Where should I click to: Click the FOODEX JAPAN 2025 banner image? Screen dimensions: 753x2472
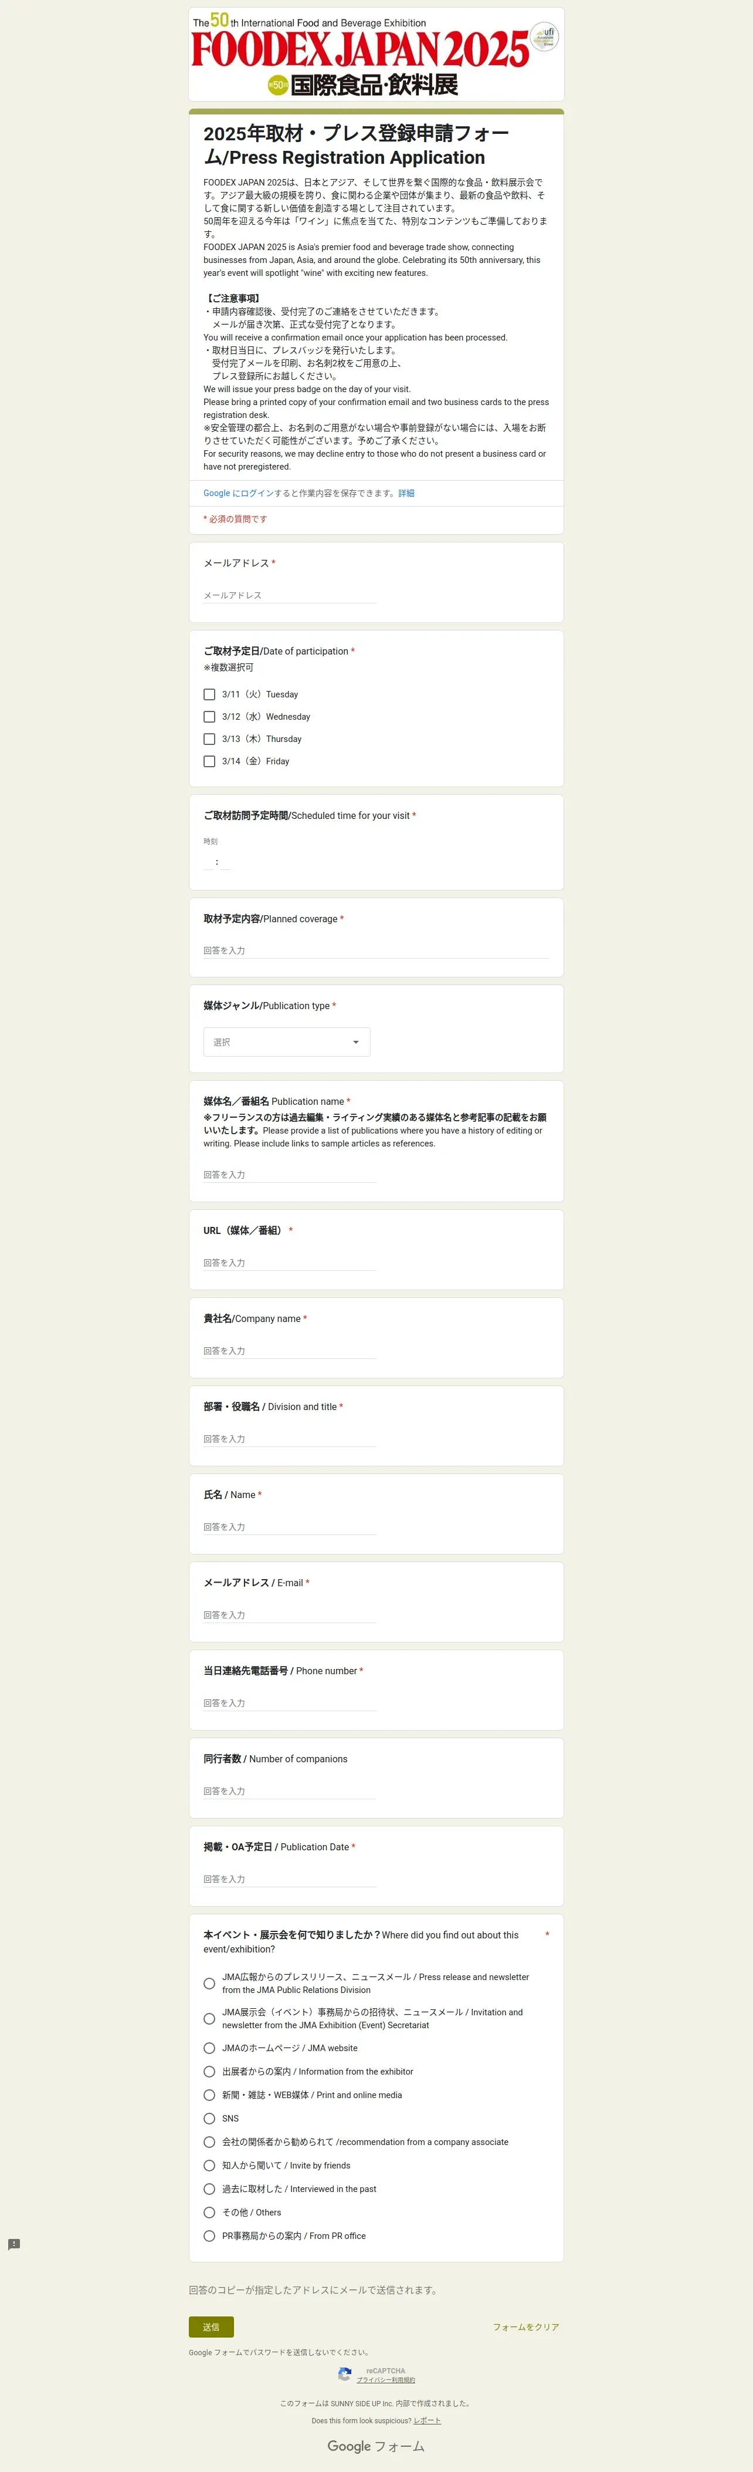pos(376,54)
